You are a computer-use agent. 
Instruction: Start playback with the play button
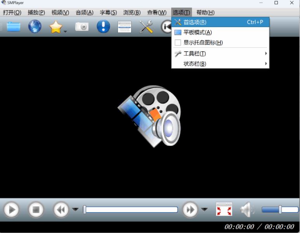click(x=11, y=210)
